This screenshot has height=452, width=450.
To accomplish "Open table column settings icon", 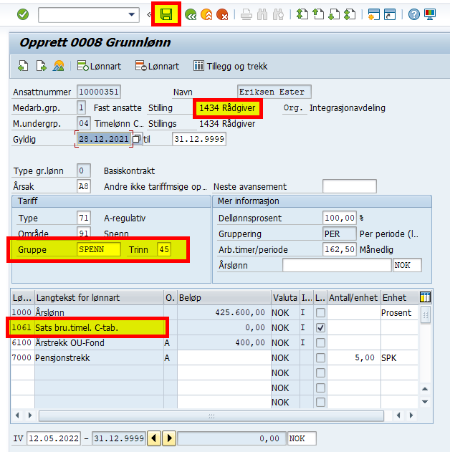I will tap(425, 297).
